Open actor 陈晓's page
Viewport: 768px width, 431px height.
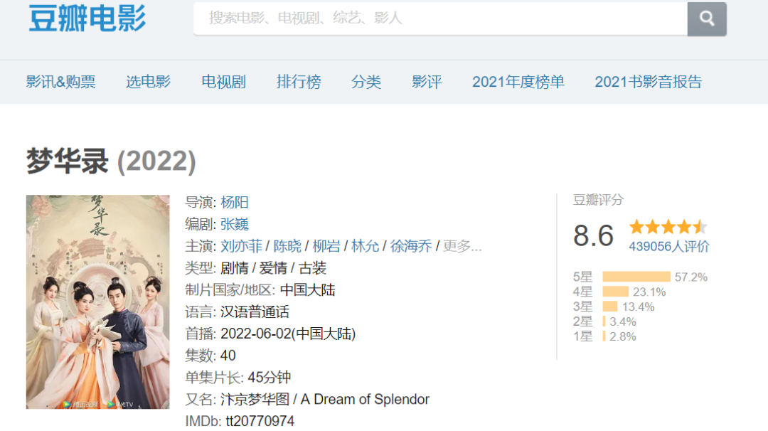pos(287,246)
